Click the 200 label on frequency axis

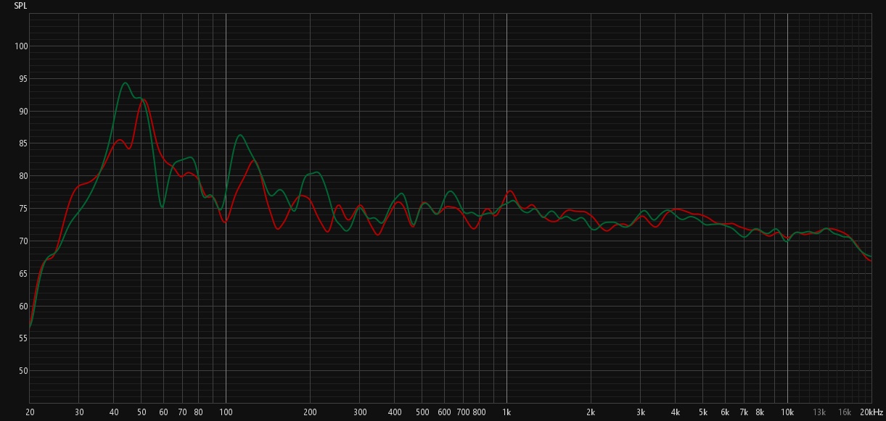pos(311,412)
